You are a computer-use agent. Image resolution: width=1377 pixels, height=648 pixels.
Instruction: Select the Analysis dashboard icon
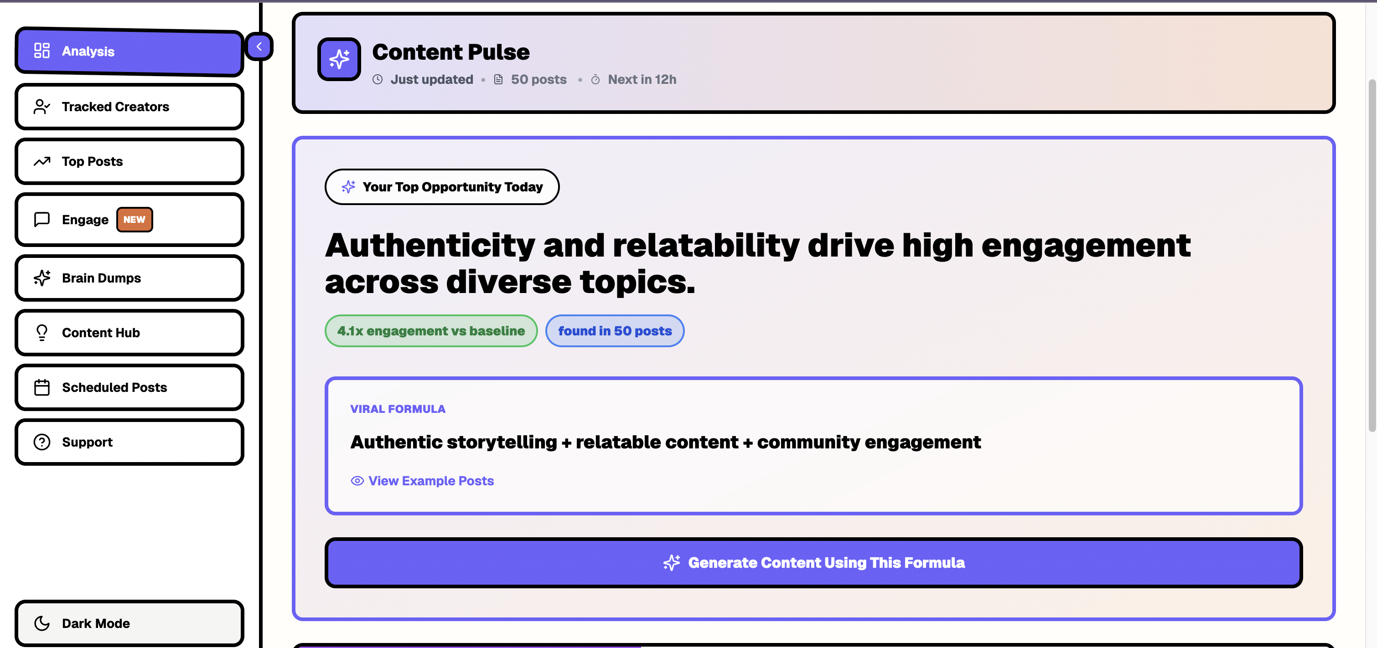pyautogui.click(x=41, y=51)
